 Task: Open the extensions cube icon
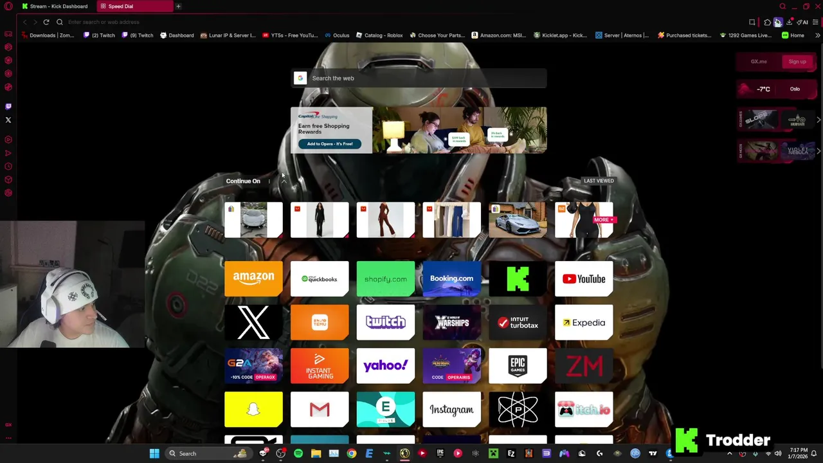[767, 22]
